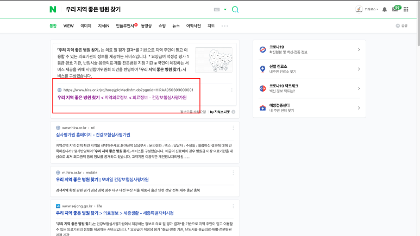The image size is (420, 236).
Task: Click the map thumbnail in the snippet
Action: click(x=214, y=60)
